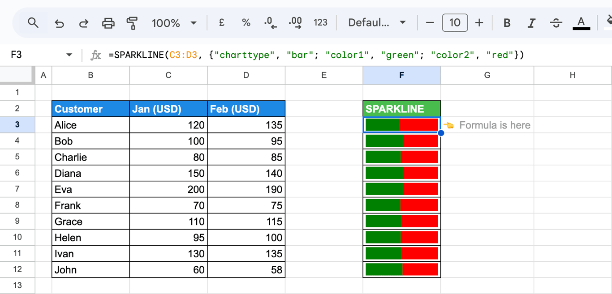The image size is (612, 294).
Task: Format as percent
Action: coord(246,22)
